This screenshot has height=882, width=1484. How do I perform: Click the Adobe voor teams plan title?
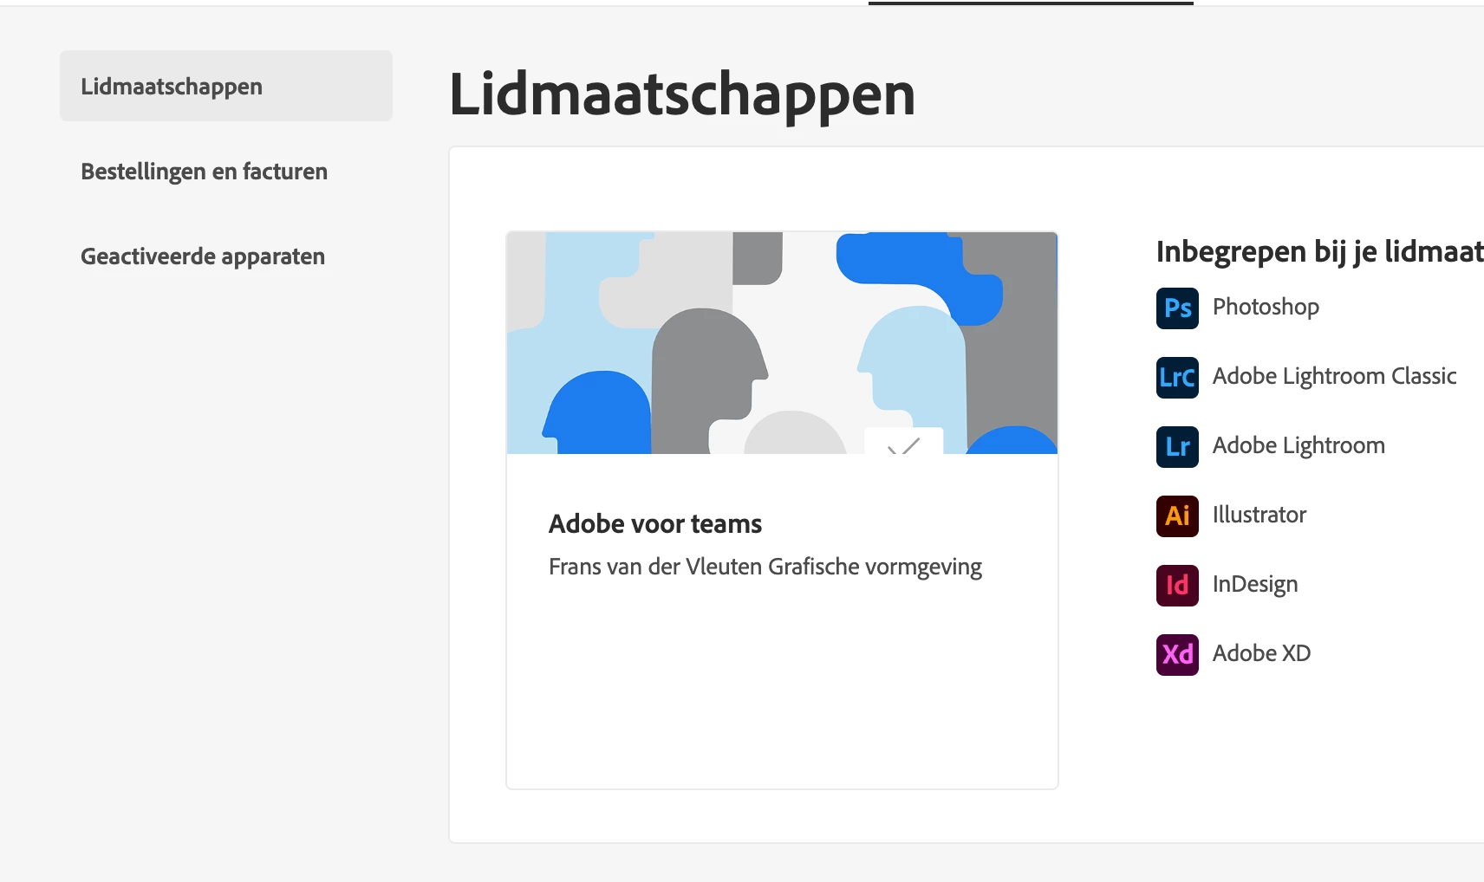point(655,524)
